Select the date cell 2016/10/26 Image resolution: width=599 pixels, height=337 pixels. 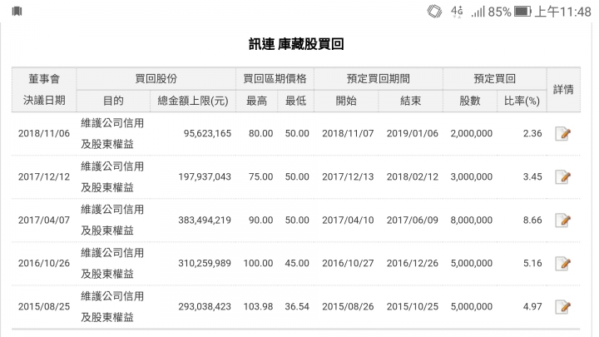click(x=44, y=263)
